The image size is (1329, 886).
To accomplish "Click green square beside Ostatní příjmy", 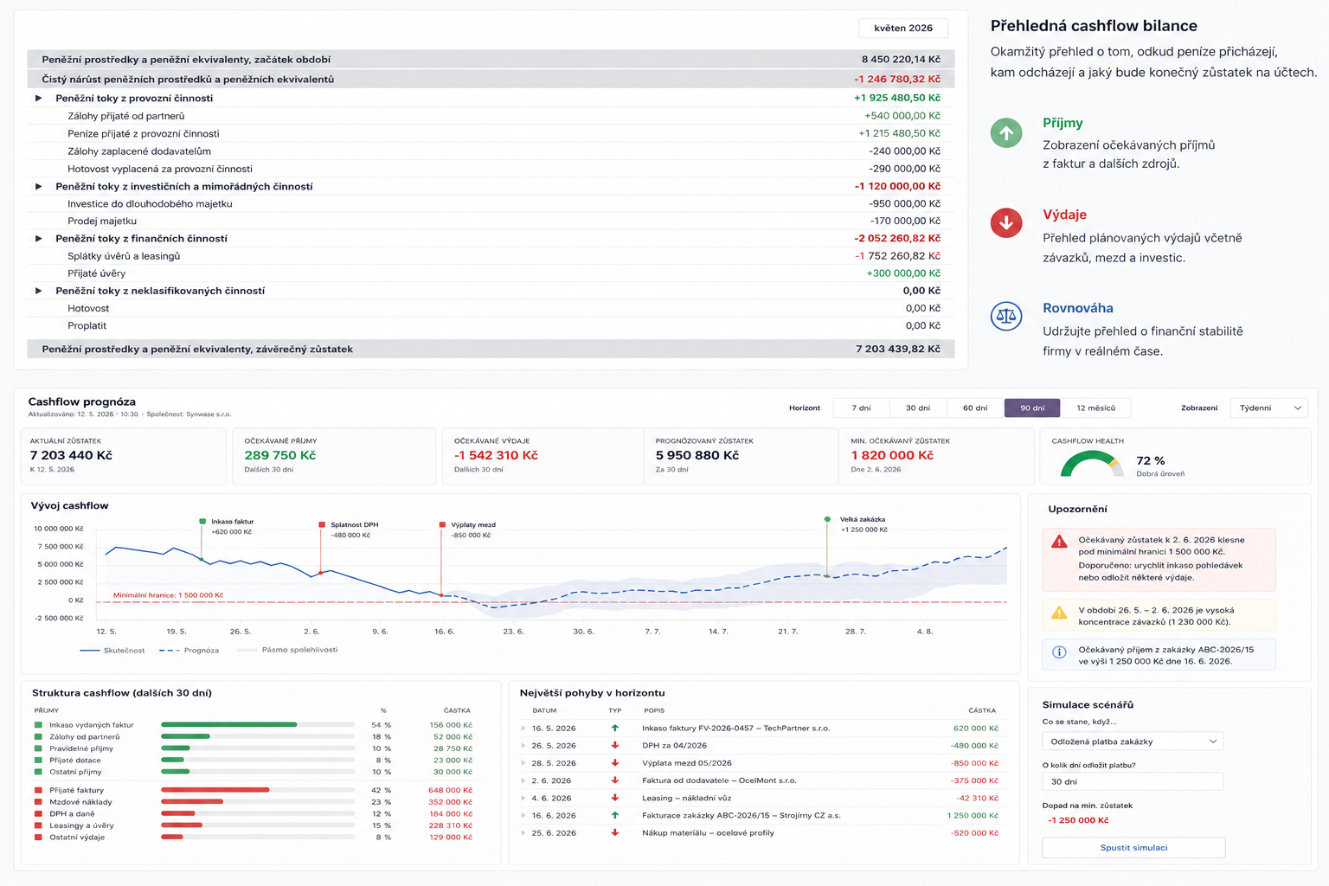I will [x=38, y=772].
